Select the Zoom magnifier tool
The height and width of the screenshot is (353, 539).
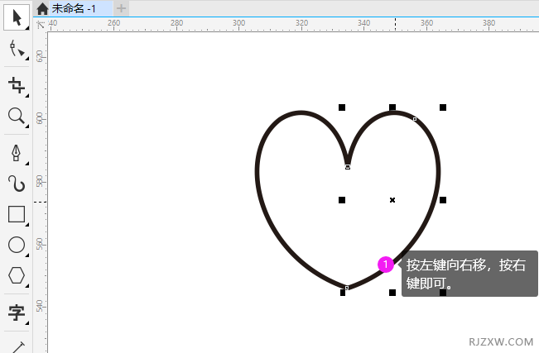(17, 116)
